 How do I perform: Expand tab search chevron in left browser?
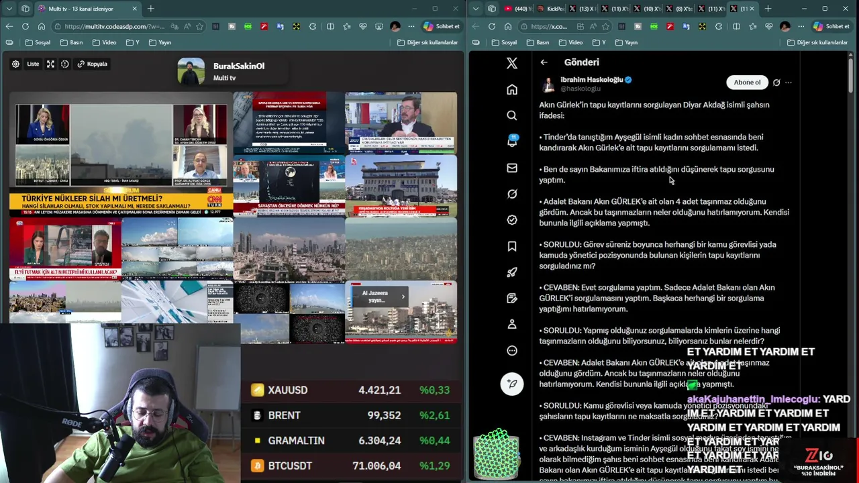click(9, 9)
